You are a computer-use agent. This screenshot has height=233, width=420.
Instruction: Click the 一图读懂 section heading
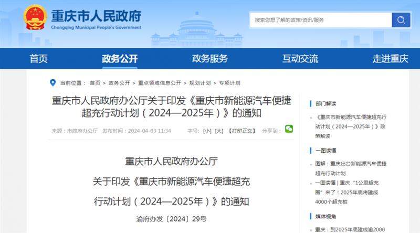click(x=325, y=151)
